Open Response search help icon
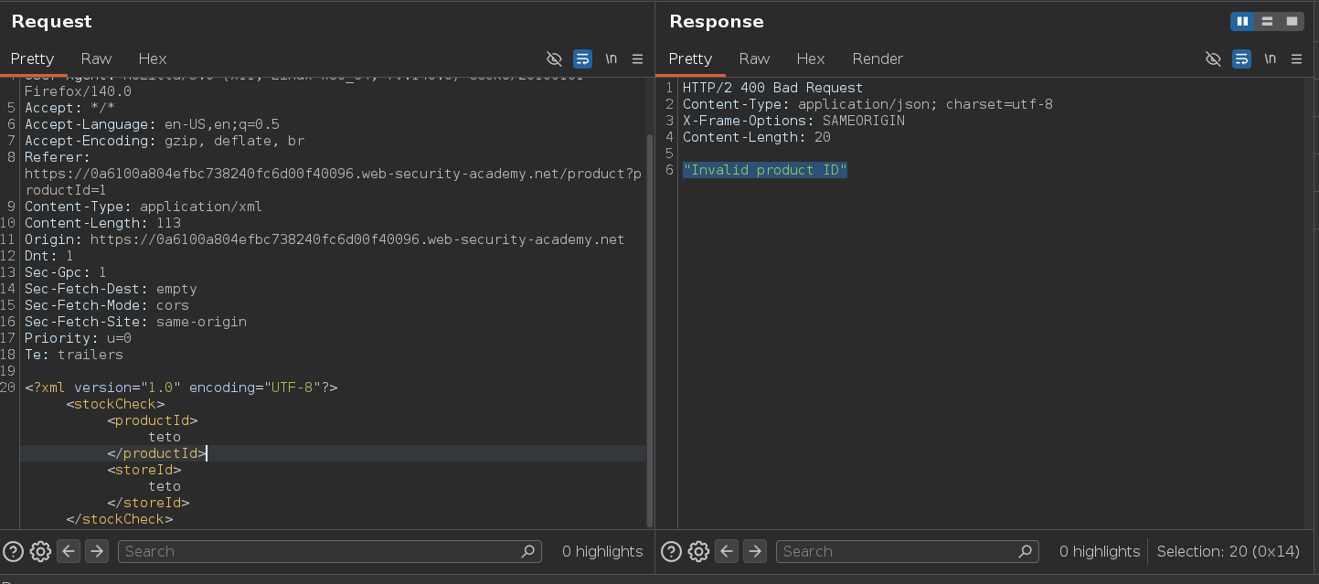 point(672,551)
